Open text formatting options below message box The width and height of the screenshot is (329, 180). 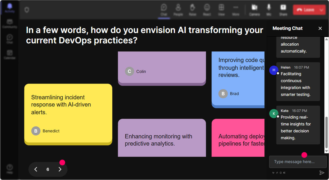tap(273, 173)
